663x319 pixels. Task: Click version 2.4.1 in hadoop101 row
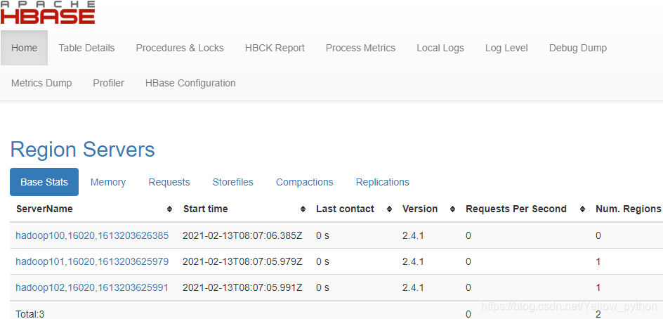(413, 262)
